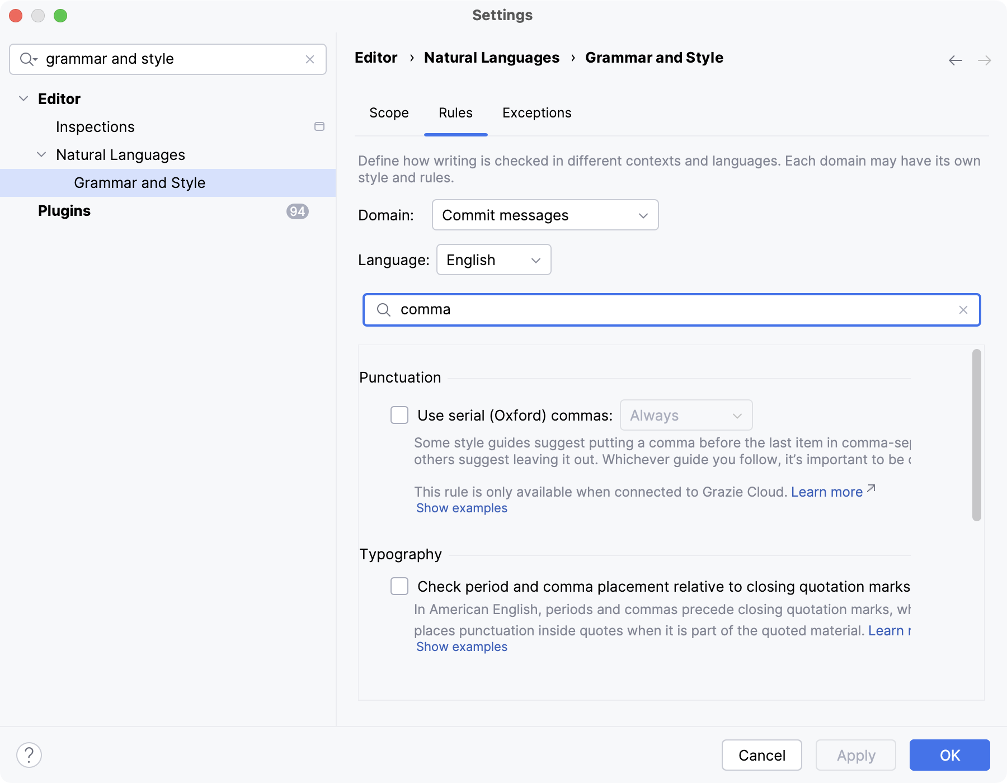Collapse the Natural Languages tree node
The height and width of the screenshot is (783, 1007).
[41, 154]
